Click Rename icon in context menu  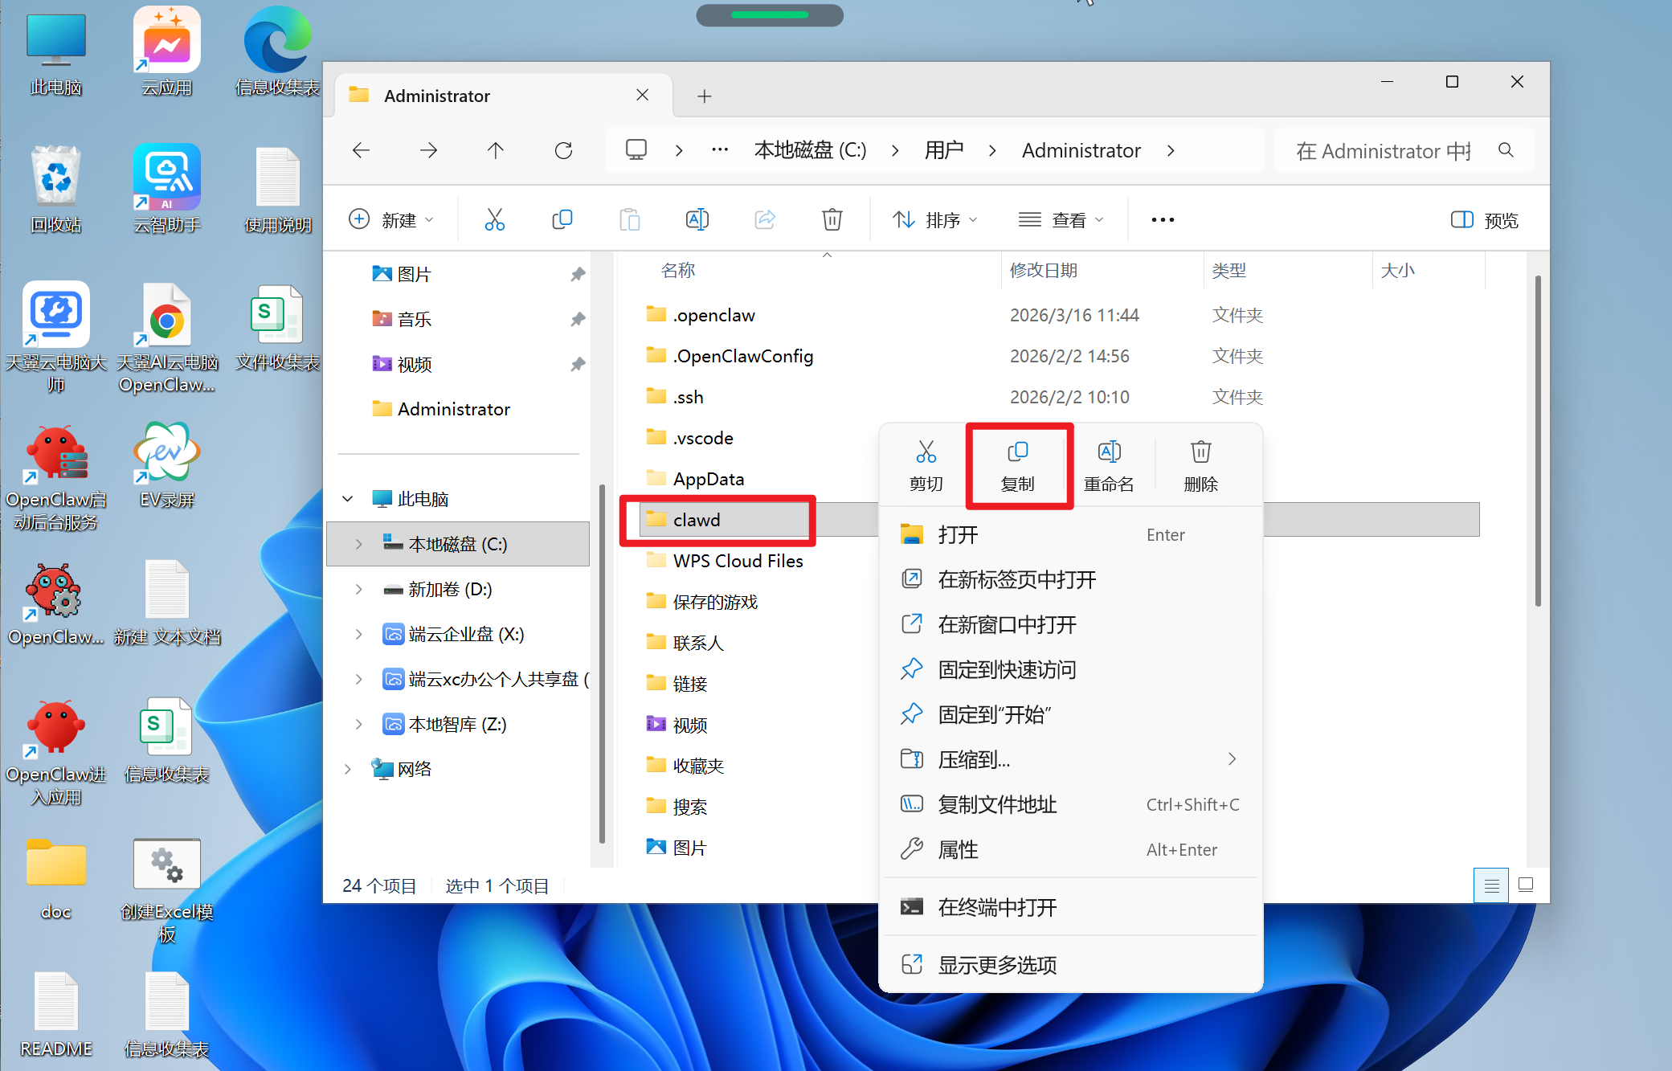click(1109, 452)
